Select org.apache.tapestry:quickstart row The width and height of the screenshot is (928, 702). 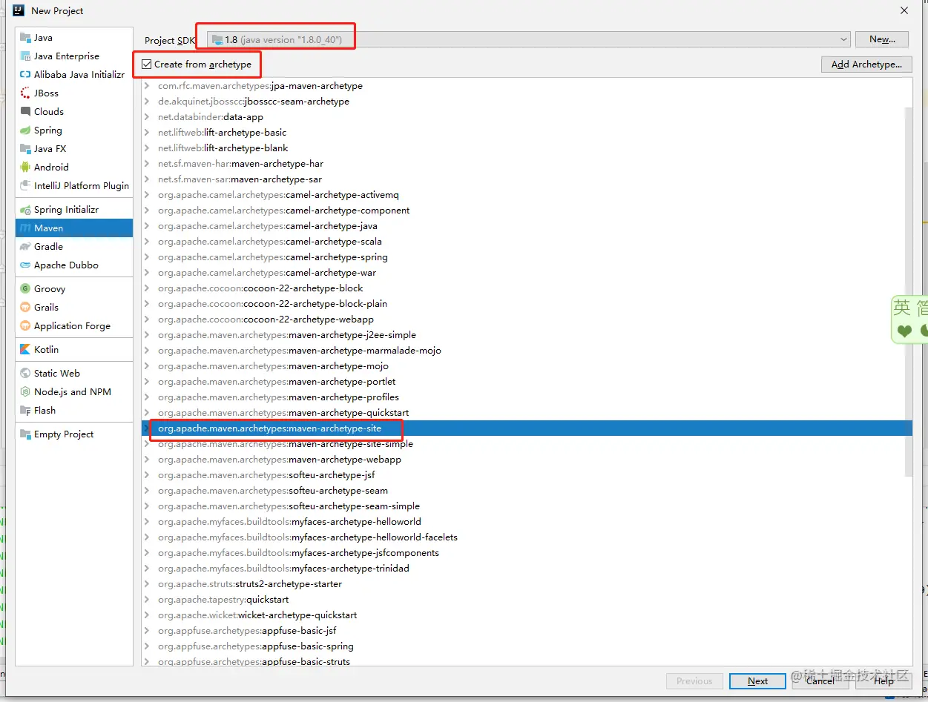(x=527, y=600)
